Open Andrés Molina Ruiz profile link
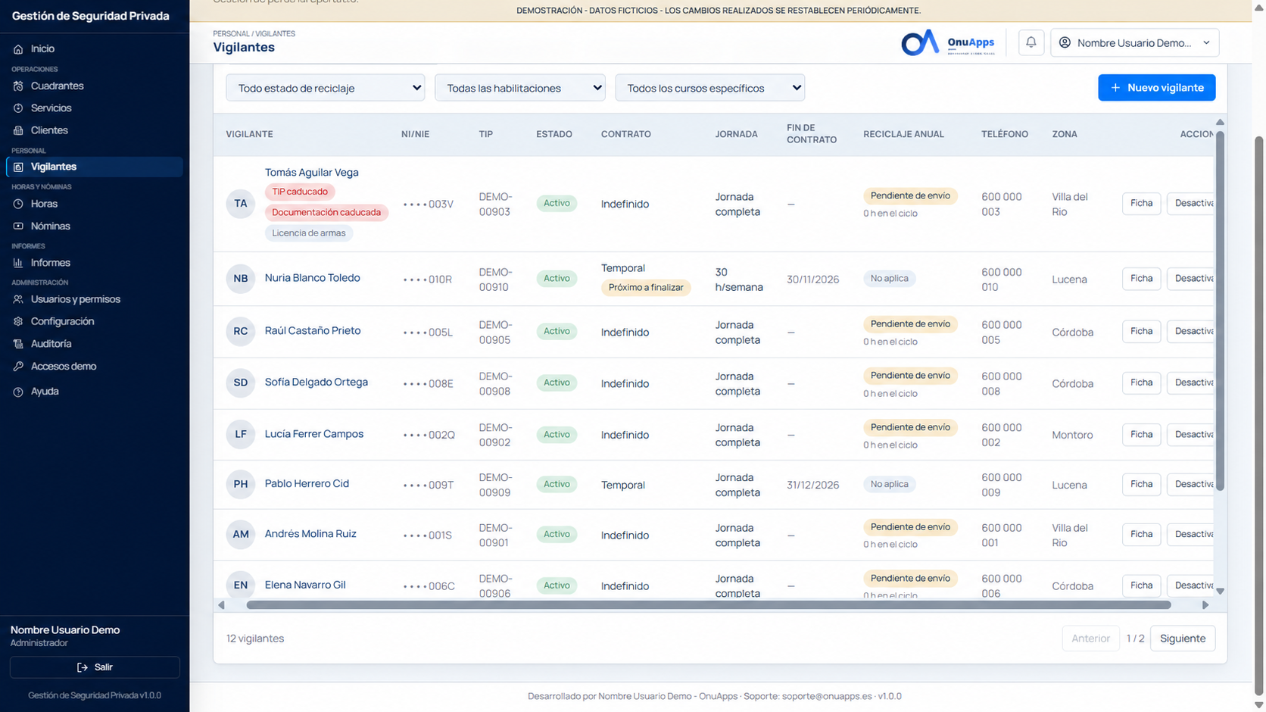1266x712 pixels. (310, 534)
